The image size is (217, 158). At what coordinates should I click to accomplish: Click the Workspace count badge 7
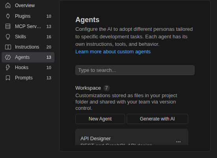tap(107, 88)
